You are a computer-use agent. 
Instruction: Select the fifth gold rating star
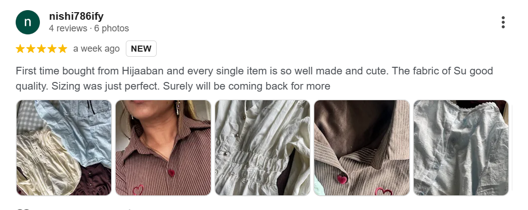63,49
